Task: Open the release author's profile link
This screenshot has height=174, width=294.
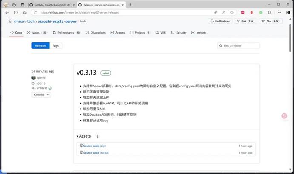Action: point(41,78)
